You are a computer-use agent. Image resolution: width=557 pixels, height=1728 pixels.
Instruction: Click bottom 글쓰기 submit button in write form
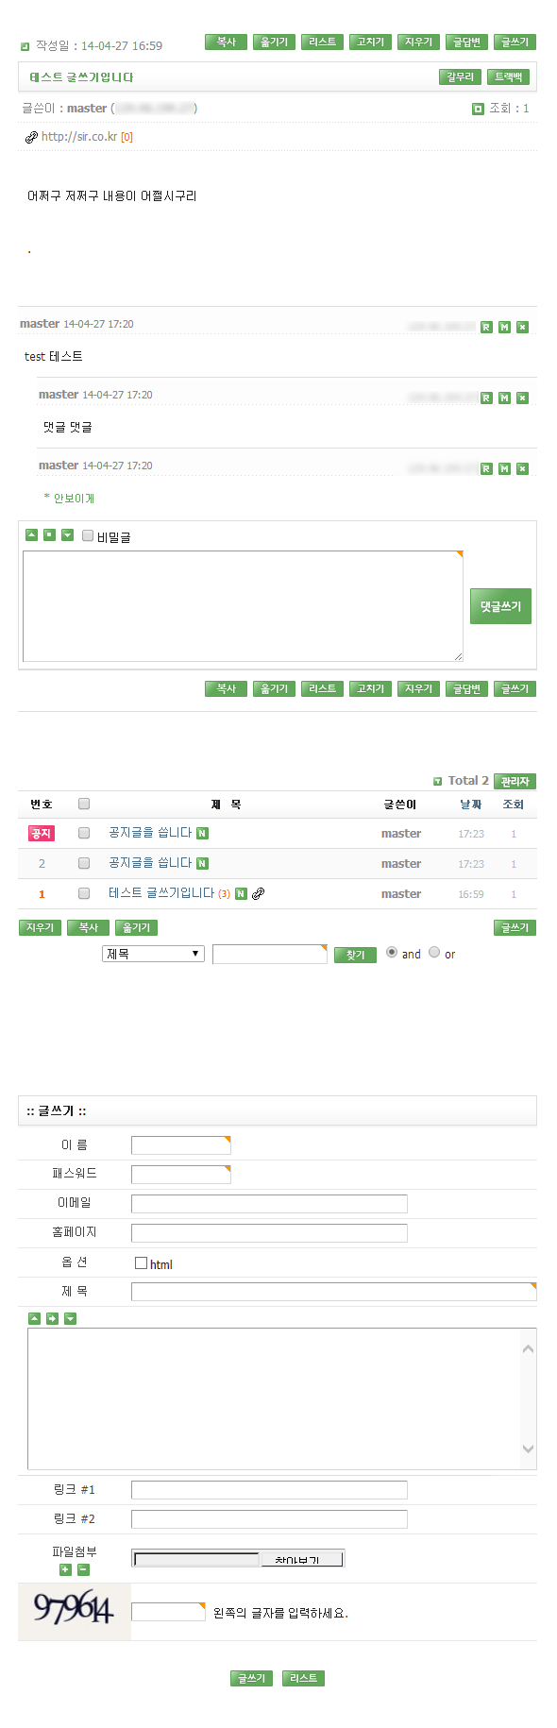pos(251,1679)
